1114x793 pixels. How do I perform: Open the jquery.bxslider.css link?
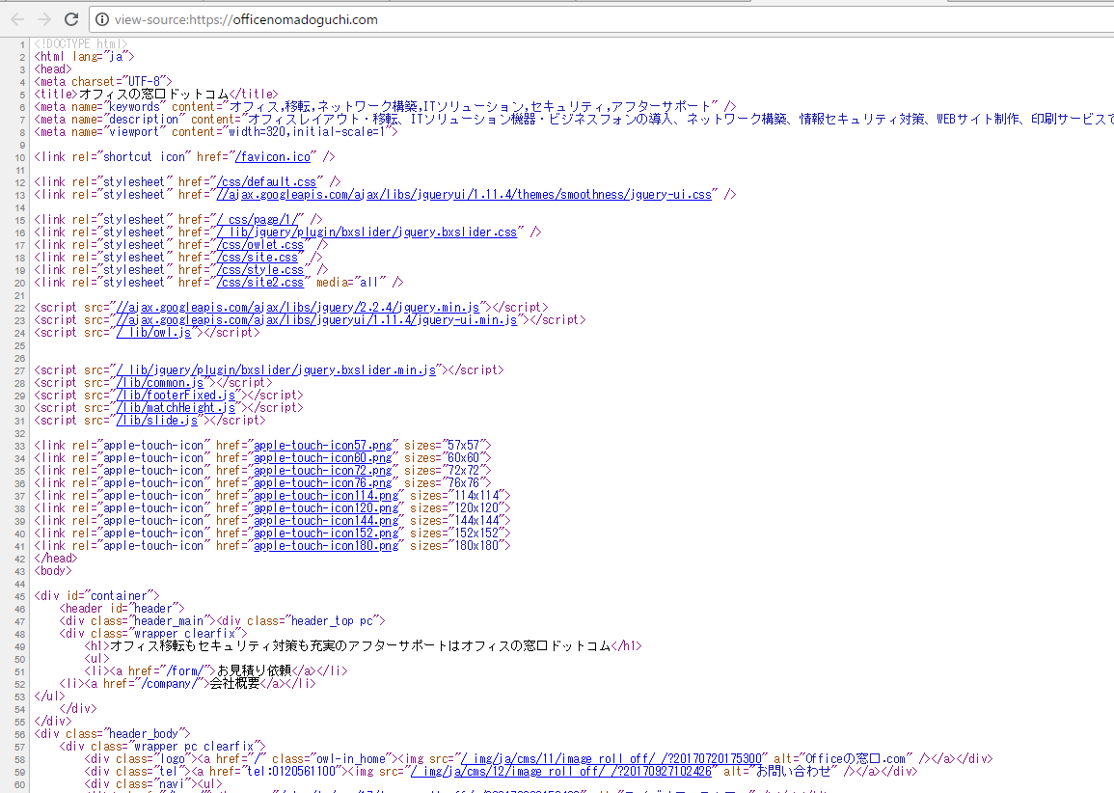point(367,232)
